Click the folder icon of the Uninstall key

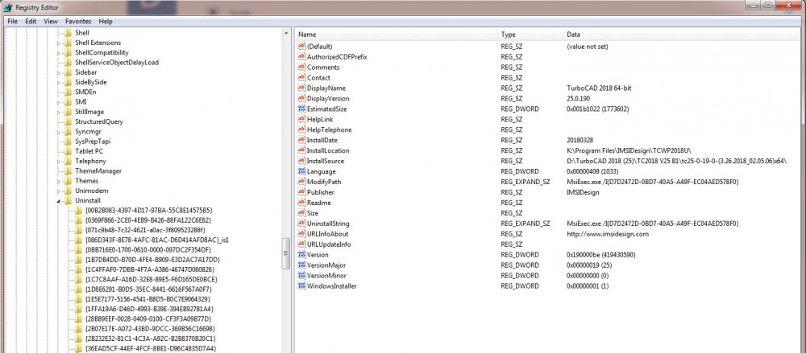[x=68, y=200]
